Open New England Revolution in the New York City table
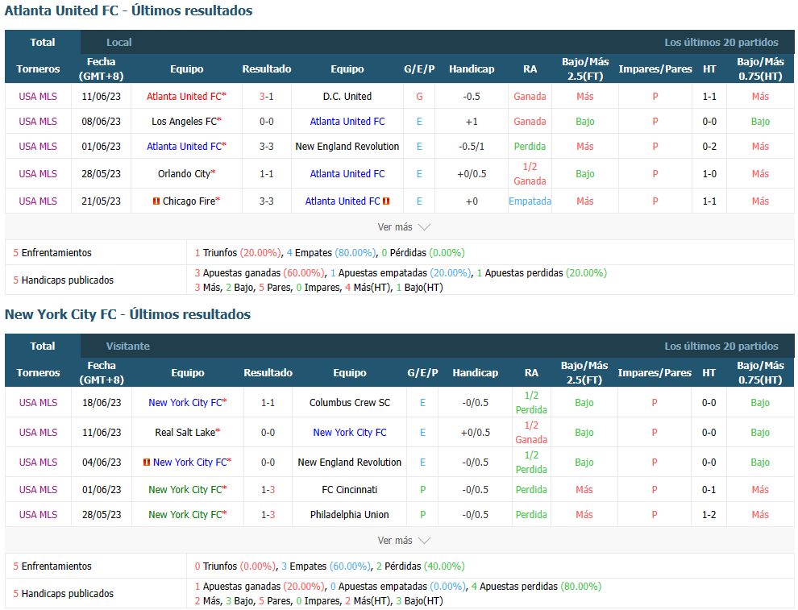This screenshot has width=798, height=610. click(x=350, y=463)
